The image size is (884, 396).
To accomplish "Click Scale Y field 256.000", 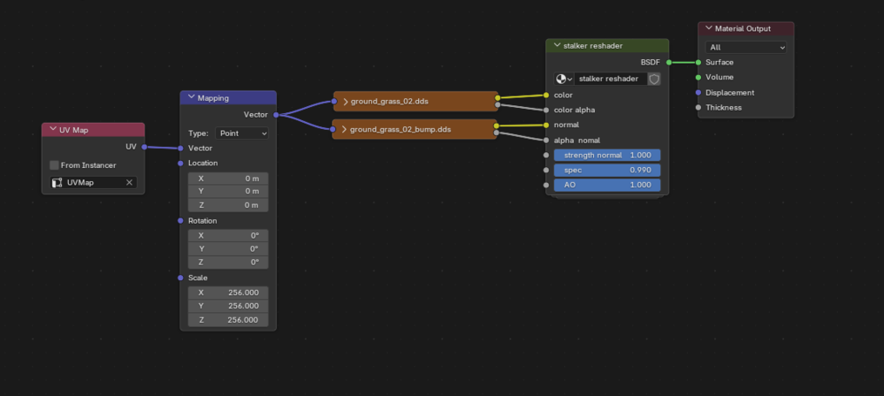I will 228,306.
